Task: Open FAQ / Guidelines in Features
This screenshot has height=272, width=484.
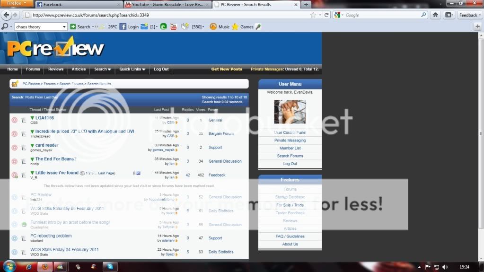Action: tap(290, 236)
